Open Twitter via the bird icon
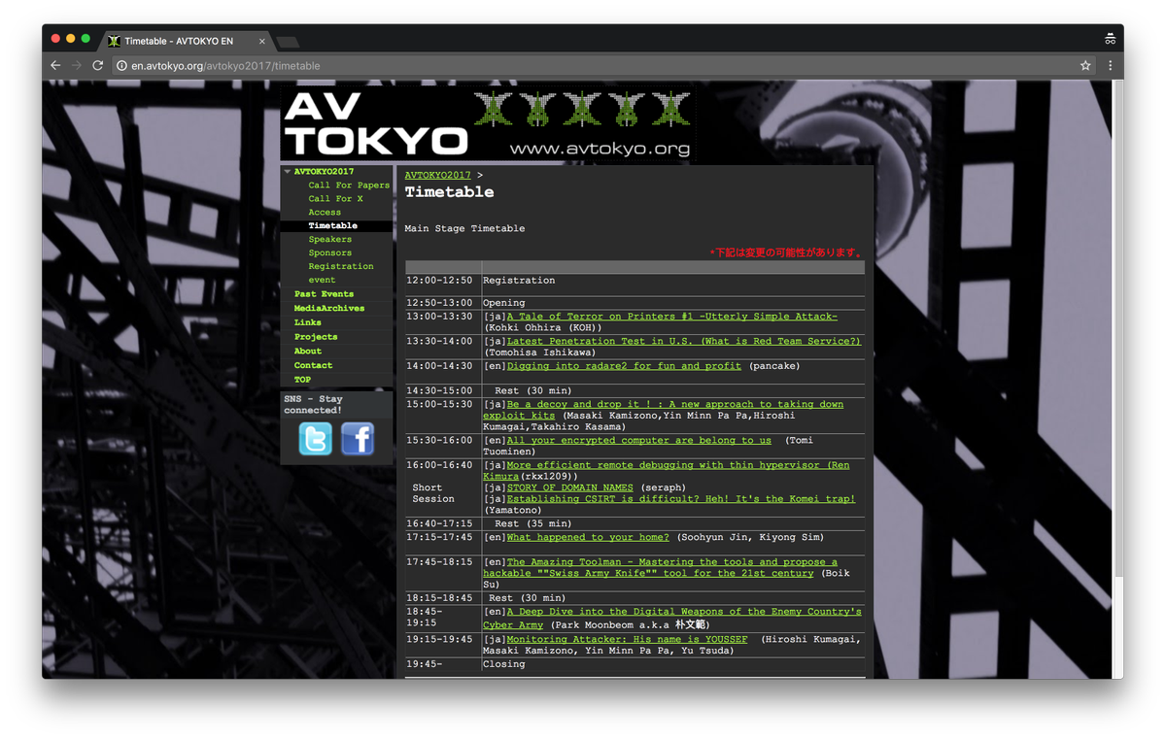 [315, 439]
